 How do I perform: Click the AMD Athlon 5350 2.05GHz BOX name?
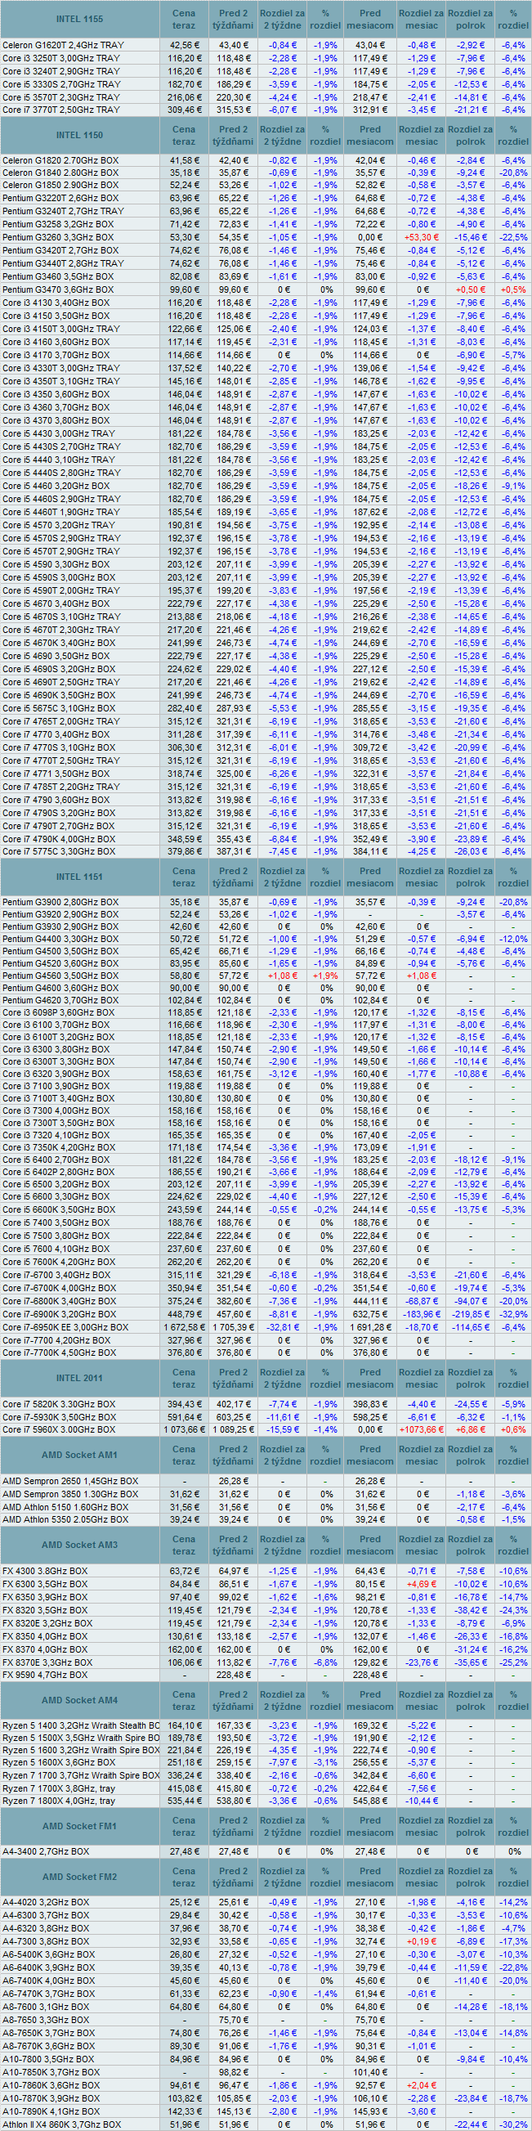[65, 1519]
